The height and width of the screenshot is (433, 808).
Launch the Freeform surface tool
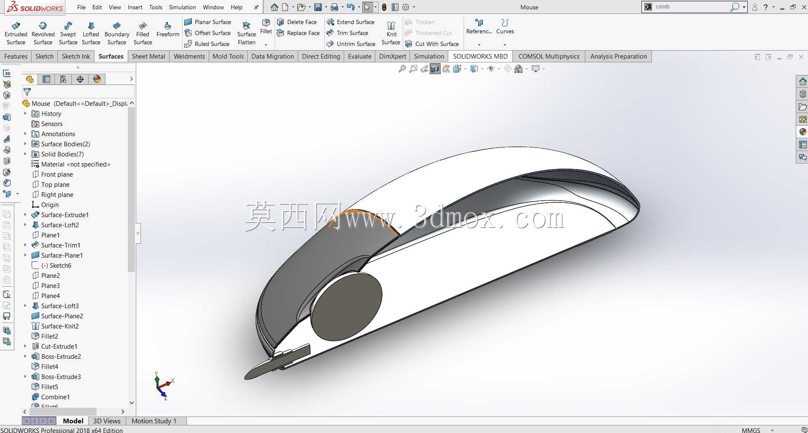(168, 30)
